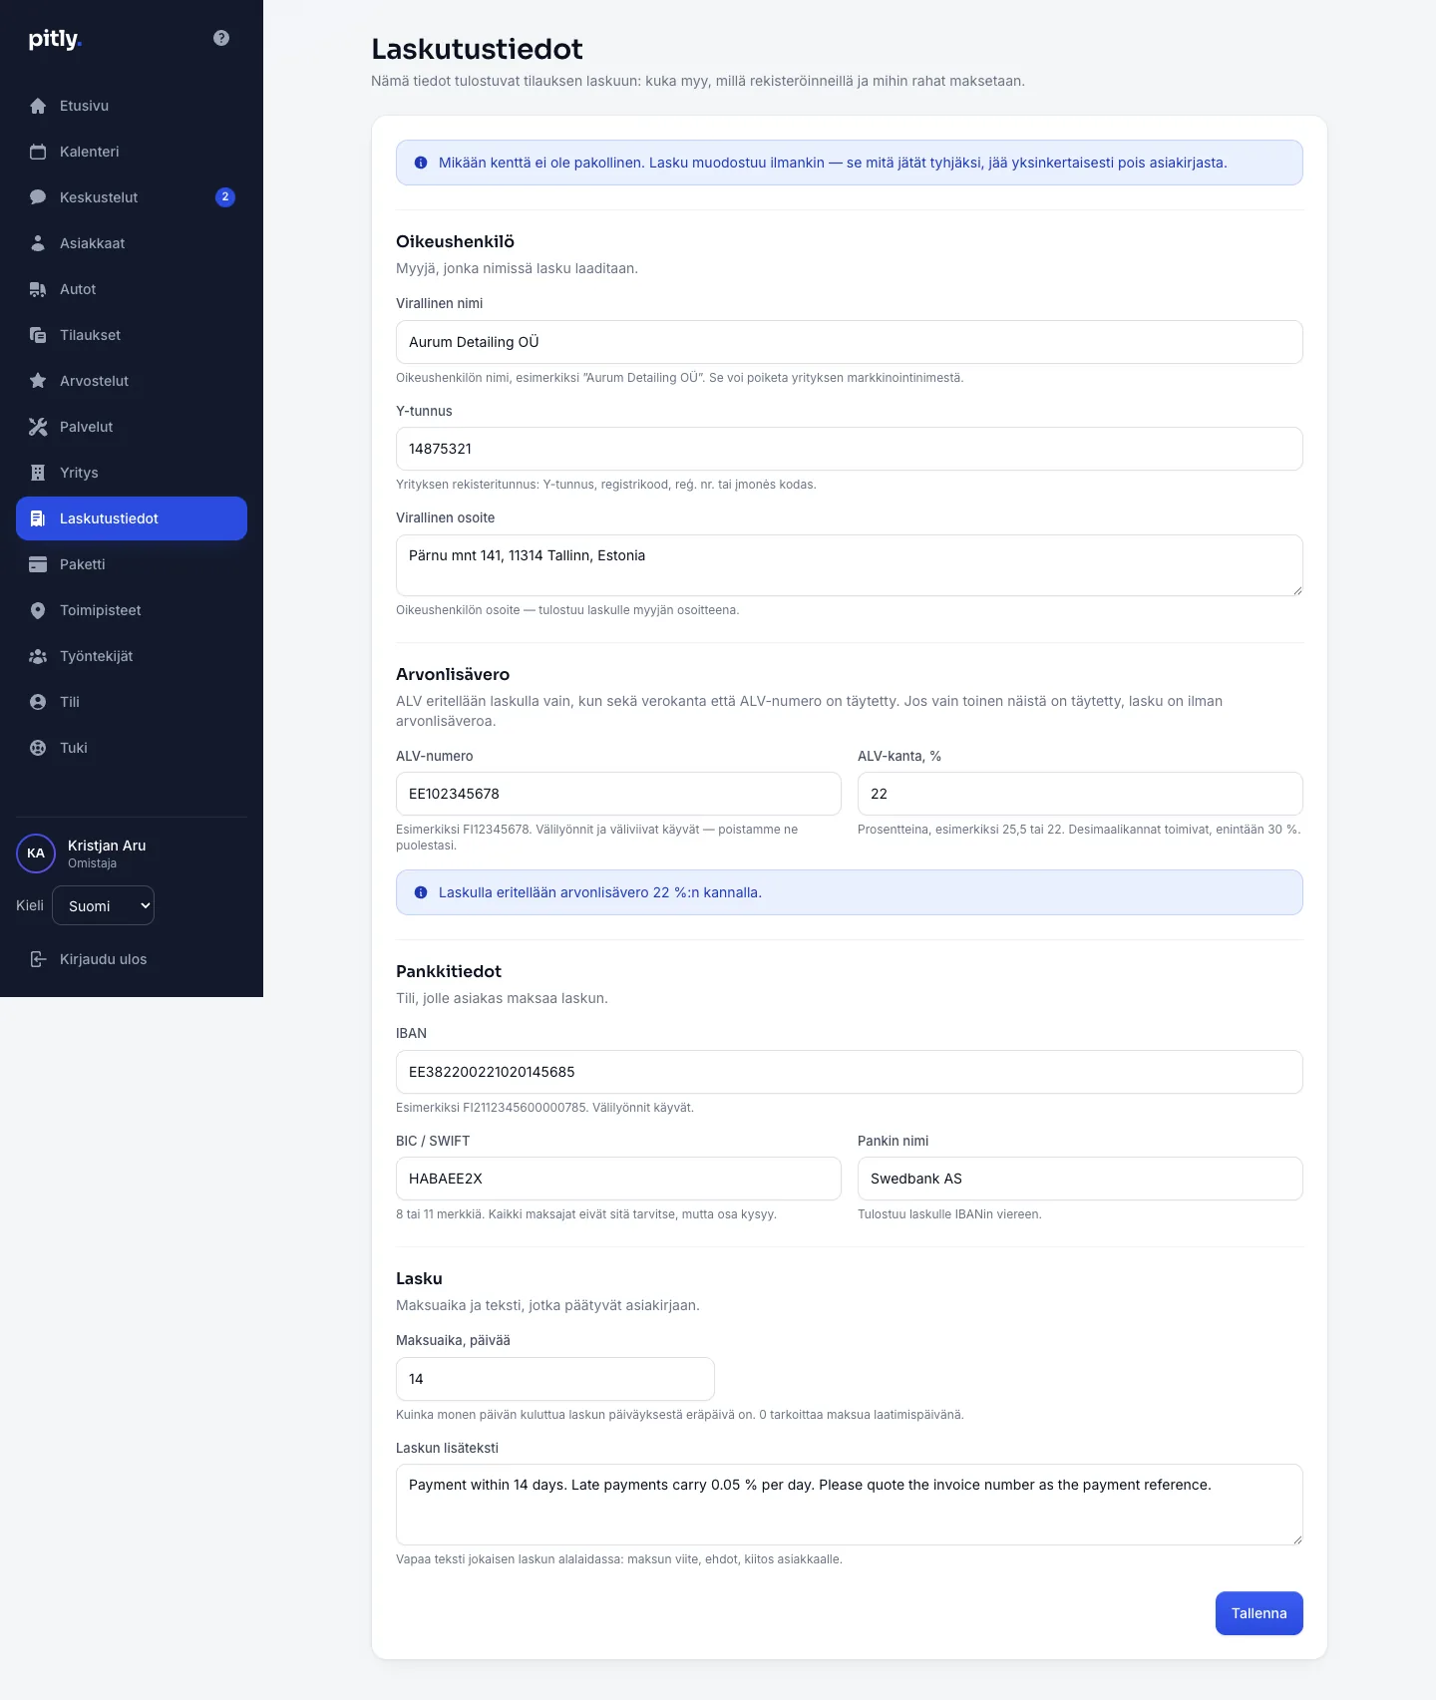Click the Laskun lisäteksti textarea resize handle
The image size is (1436, 1700).
coord(1297,1539)
